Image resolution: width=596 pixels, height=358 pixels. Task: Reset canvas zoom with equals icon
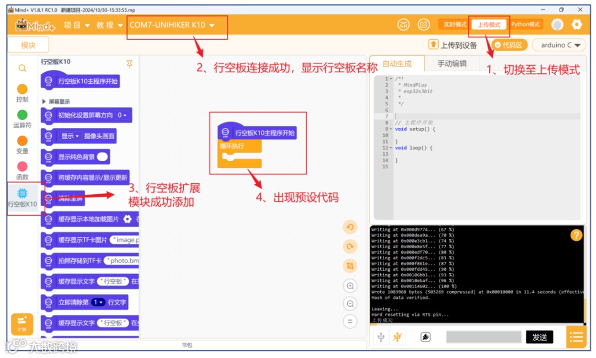(x=350, y=322)
